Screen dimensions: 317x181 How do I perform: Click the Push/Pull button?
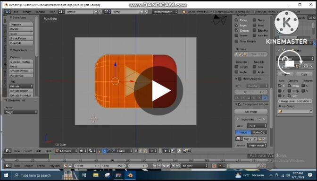click(x=21, y=43)
